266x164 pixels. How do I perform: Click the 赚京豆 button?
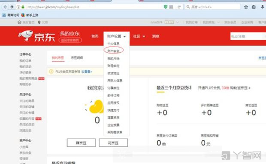tap(81, 143)
